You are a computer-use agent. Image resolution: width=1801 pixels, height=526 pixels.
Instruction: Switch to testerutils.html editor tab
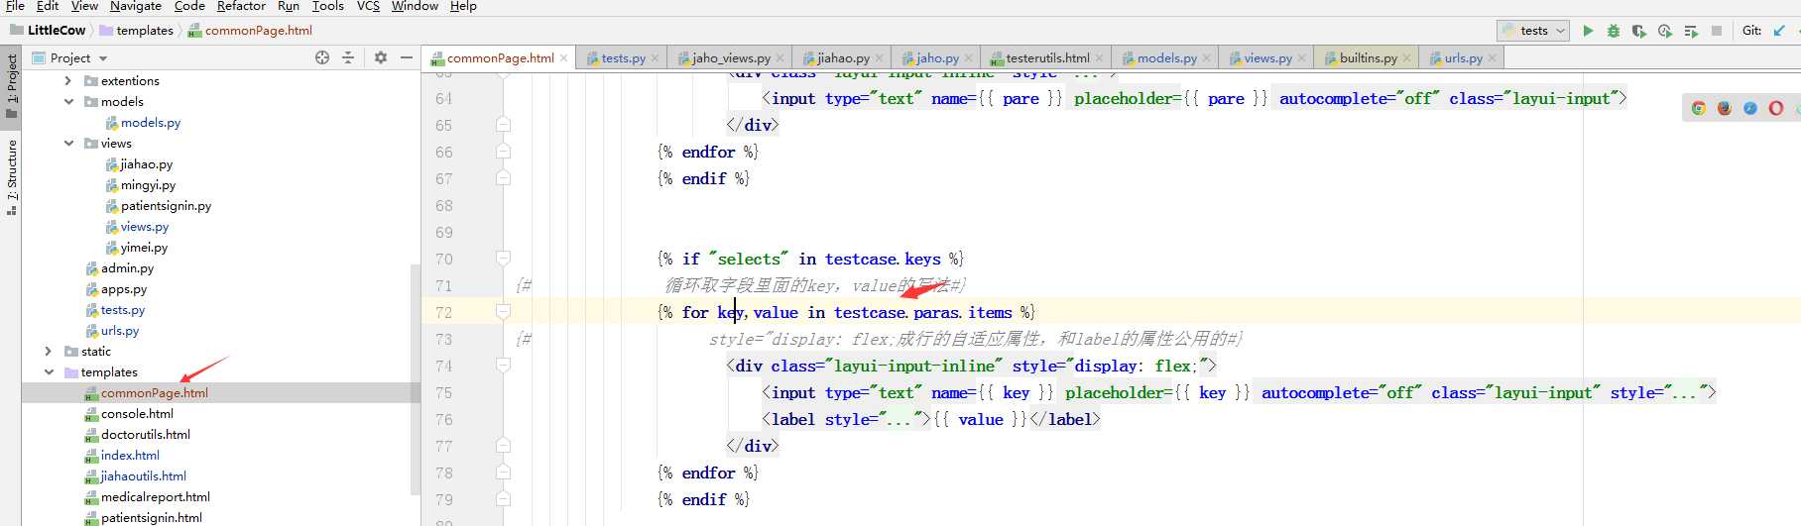[1047, 57]
